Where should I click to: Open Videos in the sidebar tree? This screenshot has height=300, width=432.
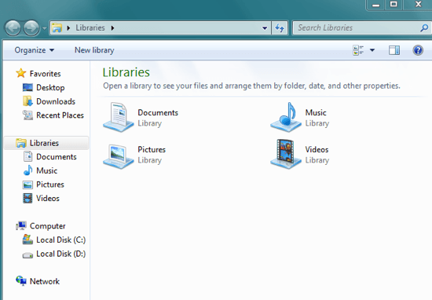click(48, 198)
